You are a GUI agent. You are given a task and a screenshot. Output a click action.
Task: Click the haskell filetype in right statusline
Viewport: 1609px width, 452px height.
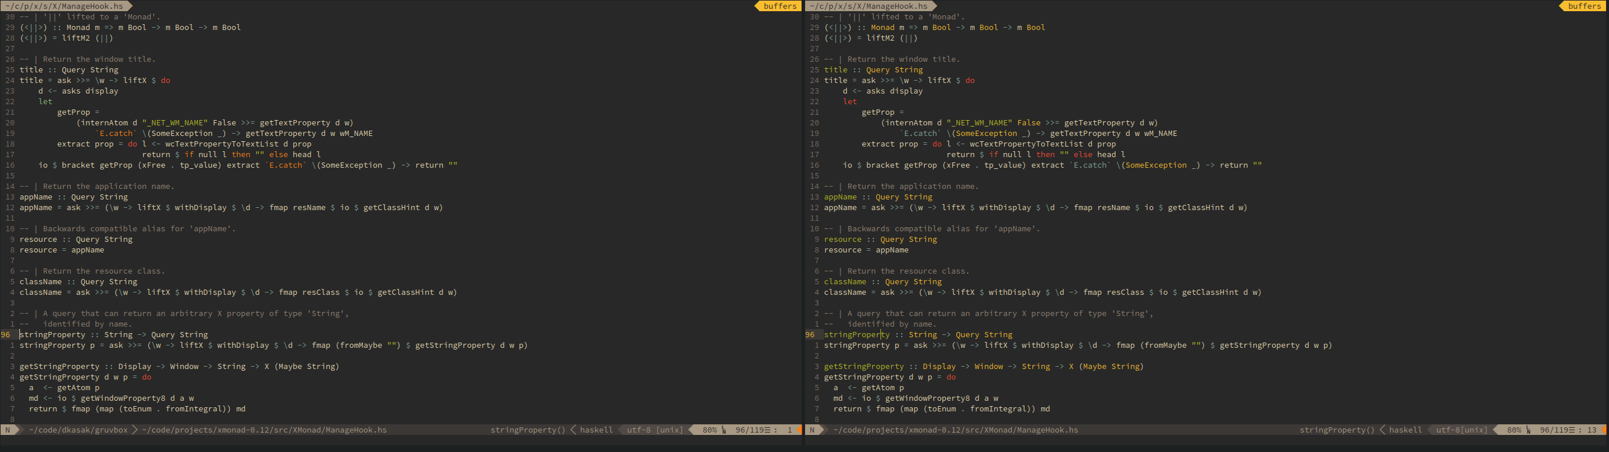coord(1406,430)
